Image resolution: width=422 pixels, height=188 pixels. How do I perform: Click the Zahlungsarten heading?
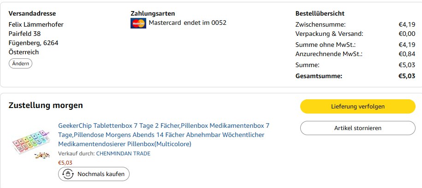click(x=153, y=14)
